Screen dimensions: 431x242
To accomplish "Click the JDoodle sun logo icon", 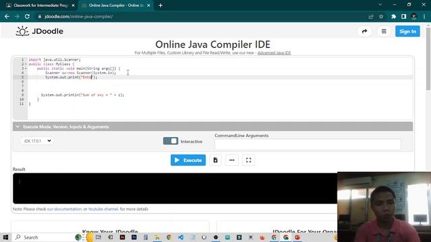I will [x=22, y=32].
